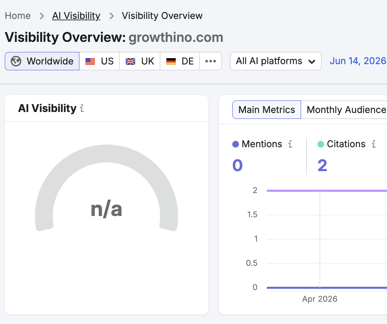387x324 pixels.
Task: Click the Citations green legend dot
Action: coord(320,144)
